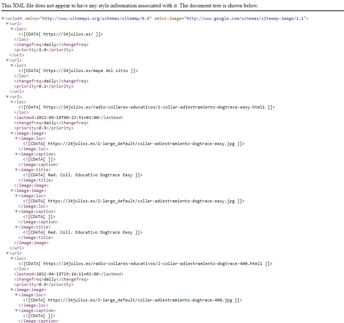Collapse the url node for dogtrace-400.html1

[7, 253]
